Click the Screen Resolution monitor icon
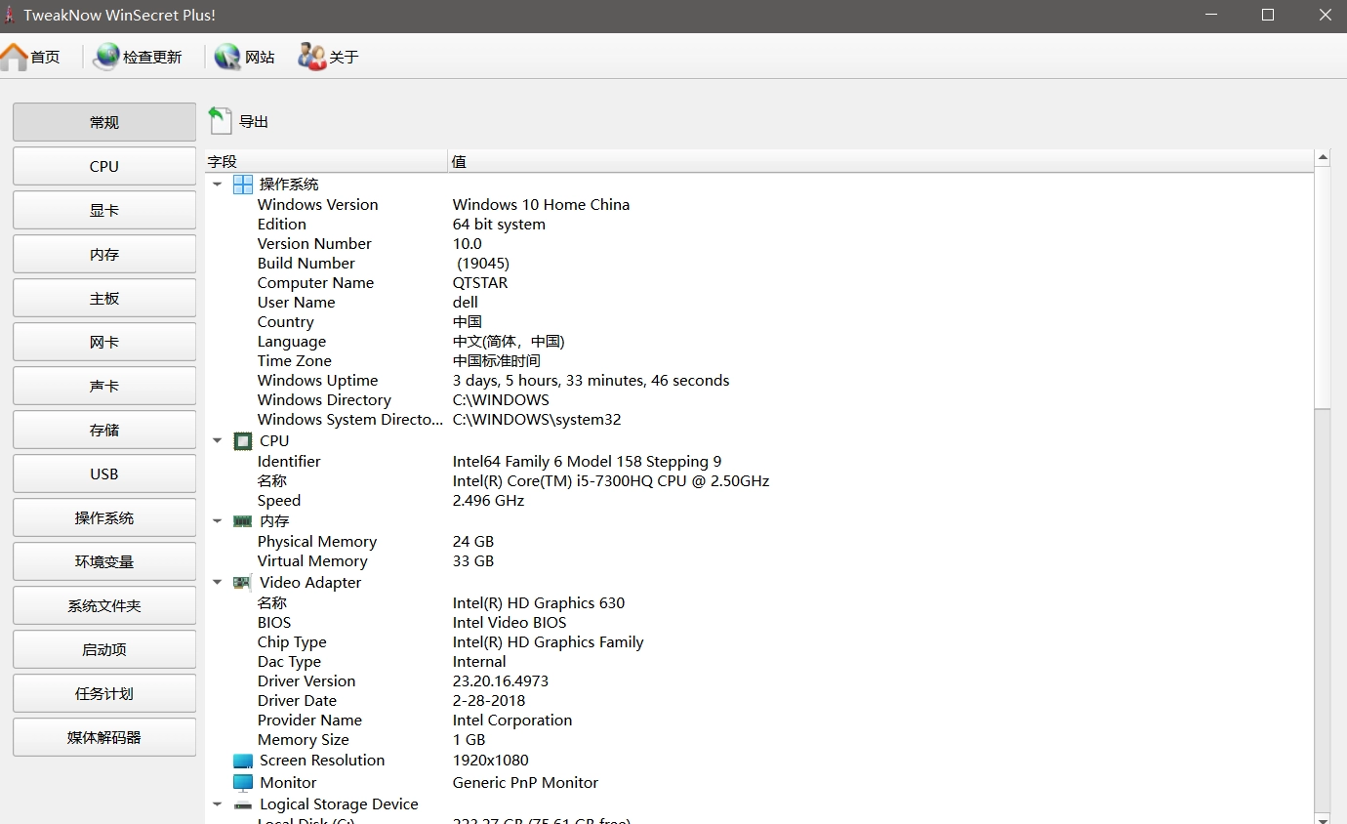This screenshot has width=1347, height=824. [243, 761]
